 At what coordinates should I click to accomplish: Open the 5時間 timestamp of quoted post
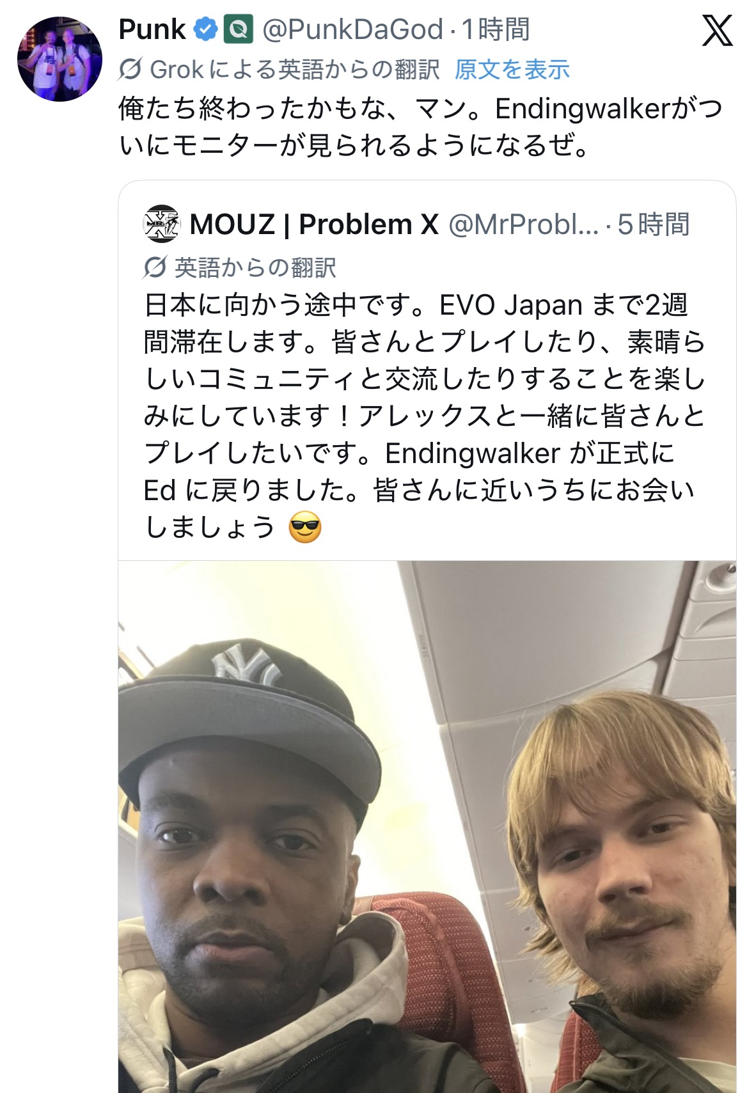click(x=653, y=224)
